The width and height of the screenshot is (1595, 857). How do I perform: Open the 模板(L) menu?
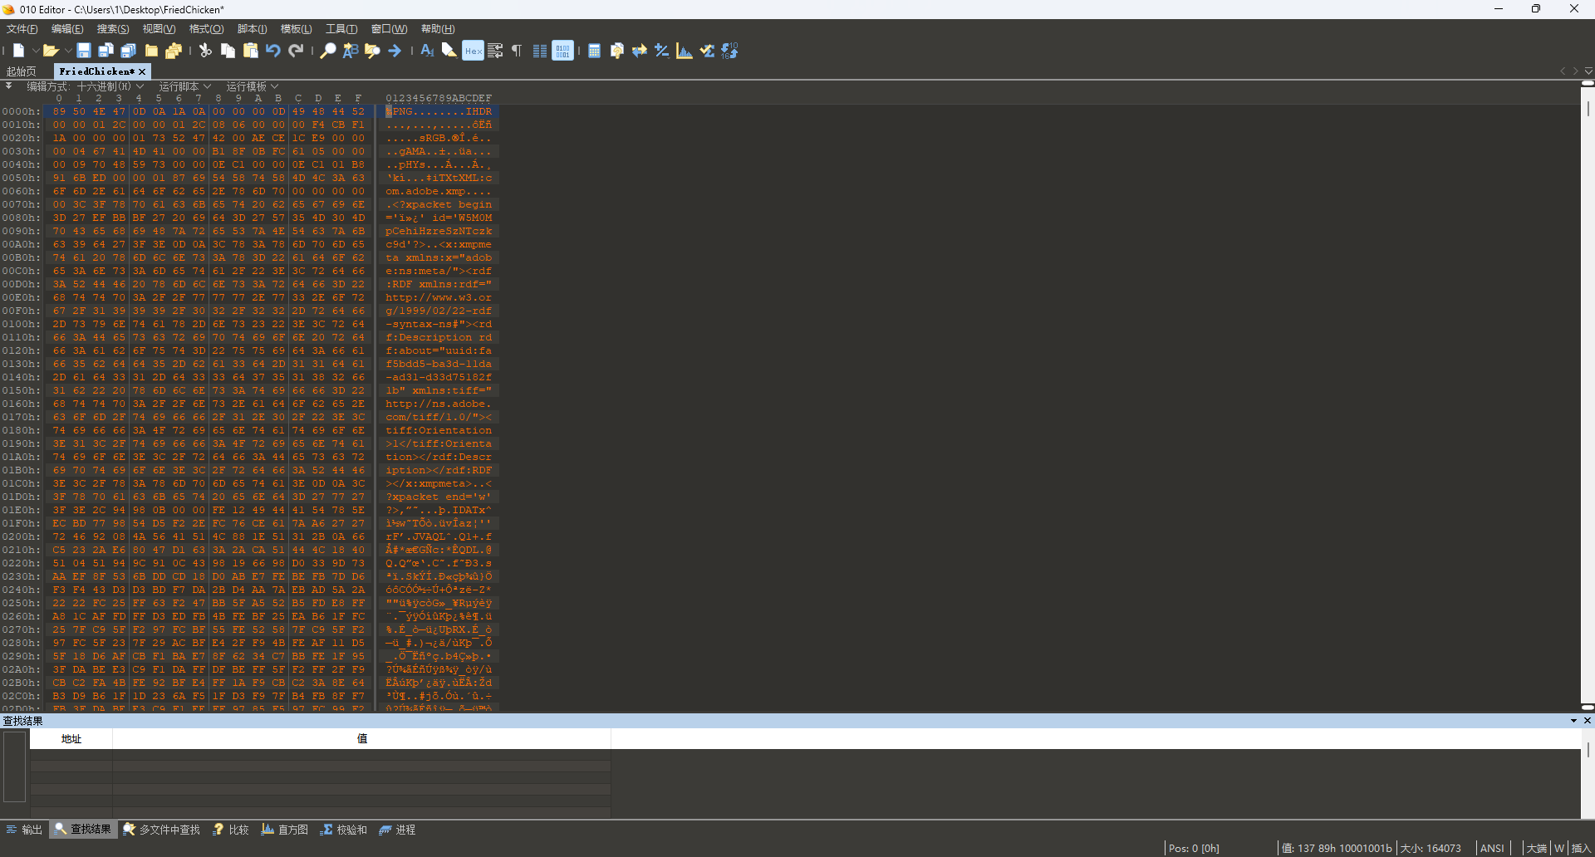pyautogui.click(x=297, y=29)
